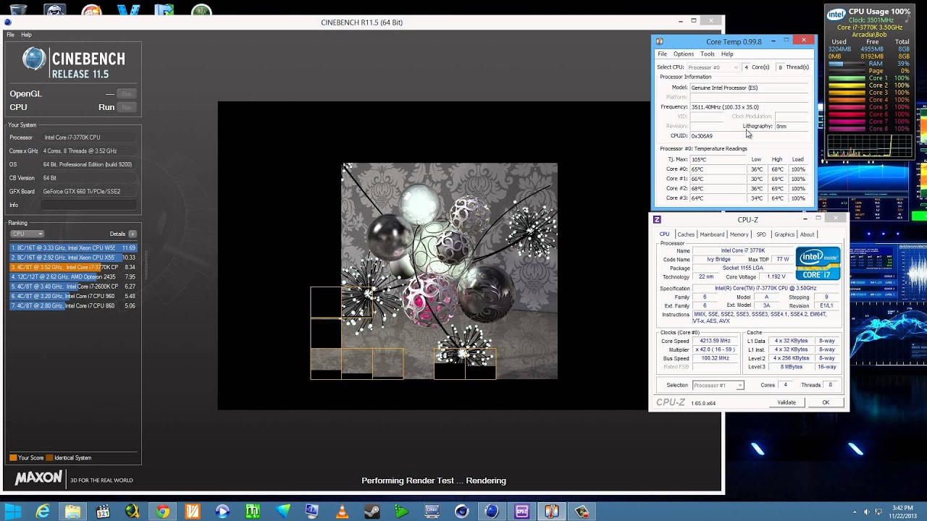Open CPU-Z Selection Processor #1 dropdown
Image resolution: width=927 pixels, height=521 pixels.
pyautogui.click(x=718, y=386)
